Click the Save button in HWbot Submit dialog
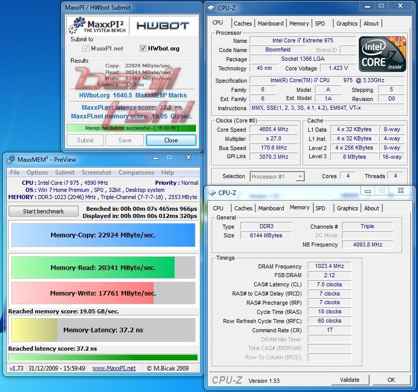Viewport: 418px width, 392px height. (125, 140)
